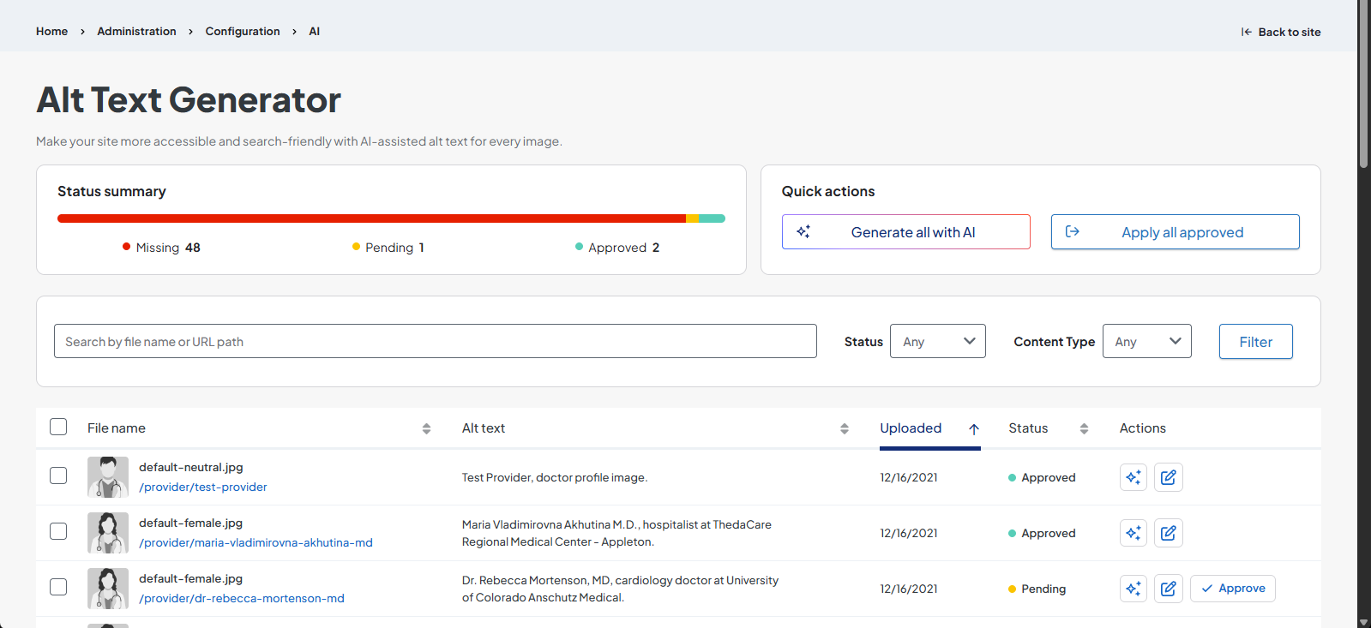This screenshot has width=1371, height=628.
Task: Check the maria-vladimirovna-akhutina-md row checkbox
Action: (x=58, y=531)
